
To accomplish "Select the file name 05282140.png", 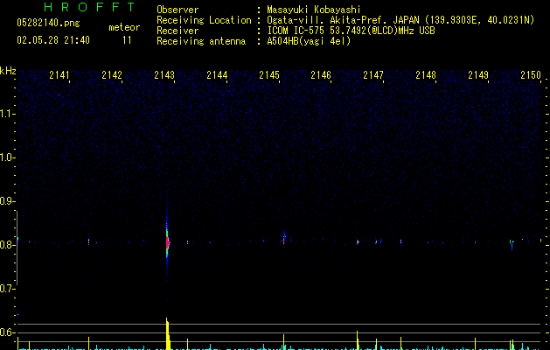I will pos(48,23).
